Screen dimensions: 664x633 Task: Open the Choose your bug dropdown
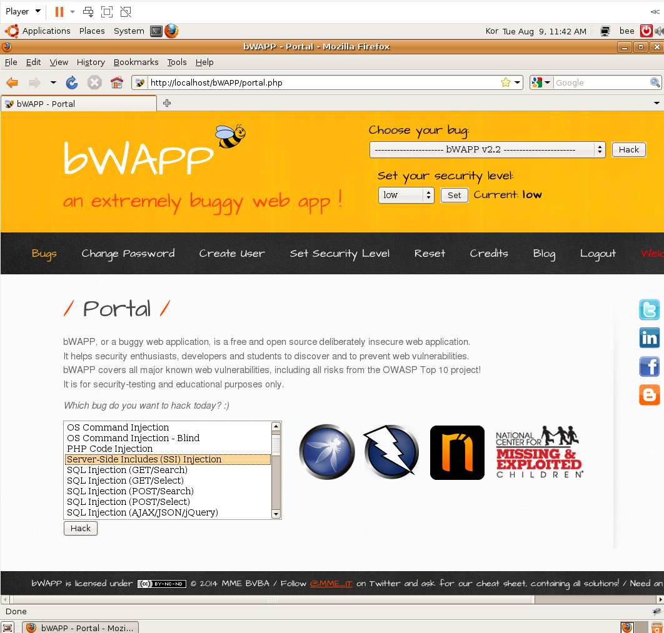pos(488,149)
